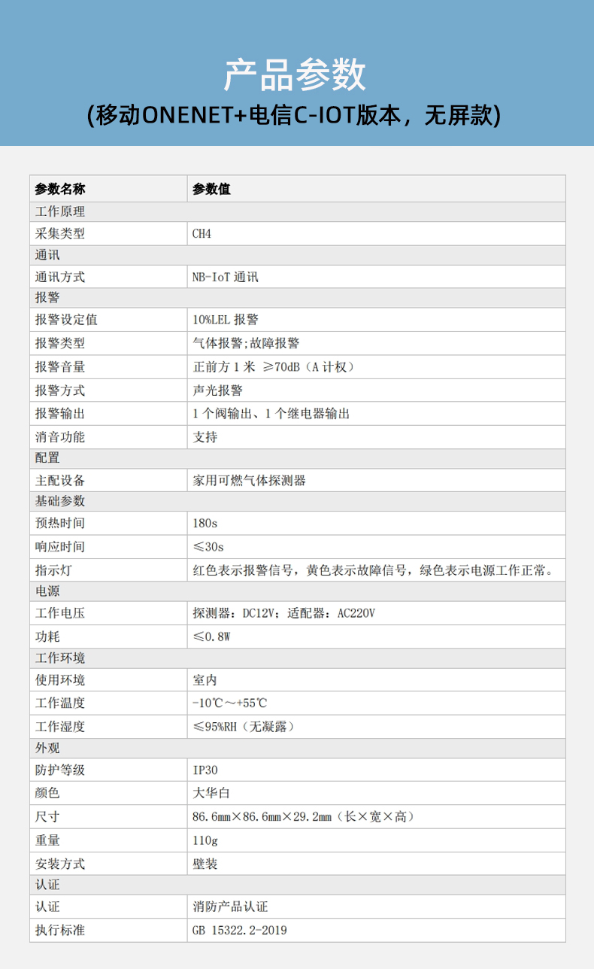Image resolution: width=594 pixels, height=969 pixels.
Task: Click the 消音功能 label
Action: [60, 437]
